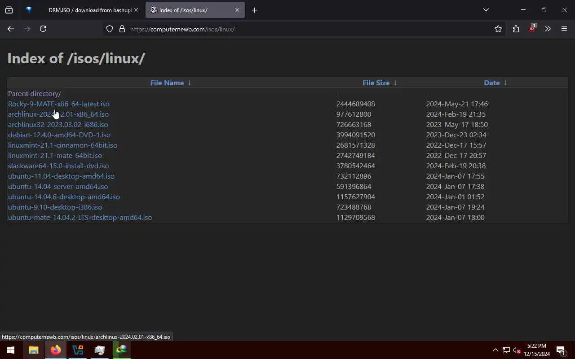
Task: Download archlinux-2024.02.01-x86_64.iso
Action: point(58,114)
